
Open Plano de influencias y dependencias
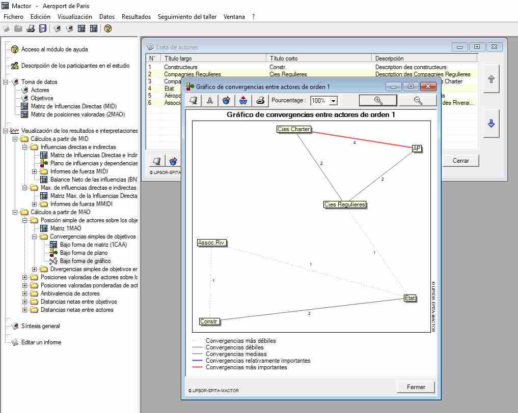point(94,163)
